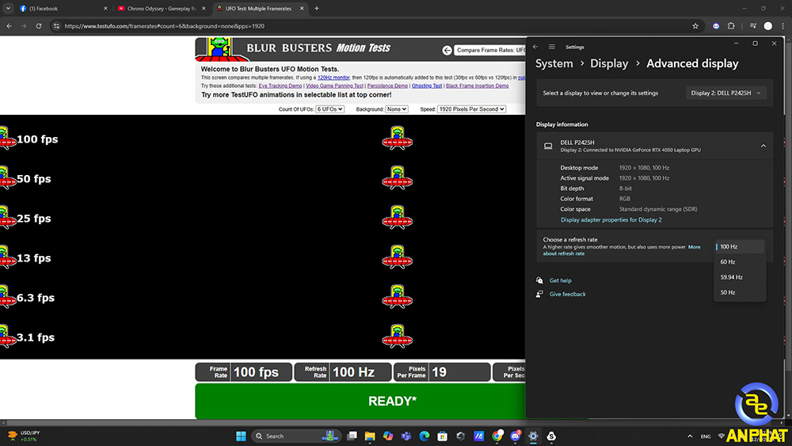
Task: Reload the TestUFO page
Action: (x=38, y=26)
